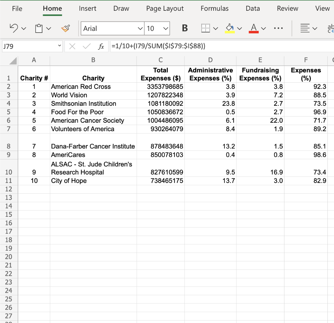Click the Insert Function fx icon
Image resolution: width=334 pixels, height=323 pixels.
(x=101, y=46)
